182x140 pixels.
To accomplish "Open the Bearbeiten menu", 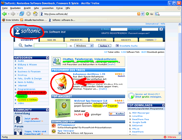I will [16, 8].
